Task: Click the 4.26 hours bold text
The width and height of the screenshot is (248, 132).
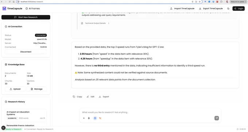Action: (x=86, y=59)
